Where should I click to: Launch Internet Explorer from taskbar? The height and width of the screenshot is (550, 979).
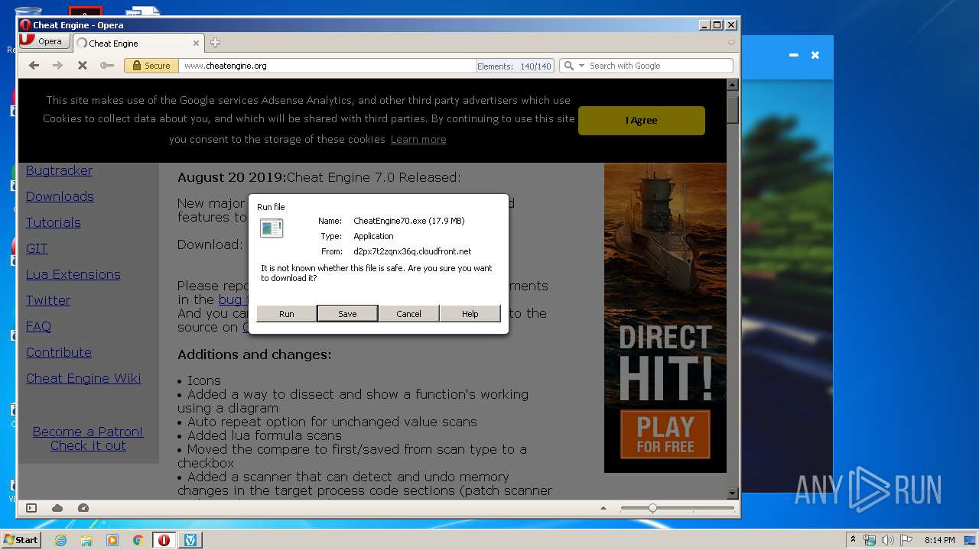pos(60,540)
